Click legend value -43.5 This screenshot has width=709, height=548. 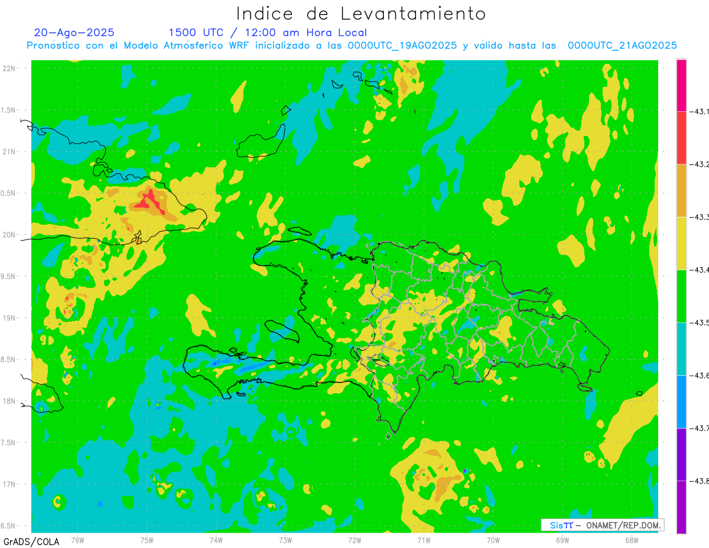pyautogui.click(x=698, y=323)
